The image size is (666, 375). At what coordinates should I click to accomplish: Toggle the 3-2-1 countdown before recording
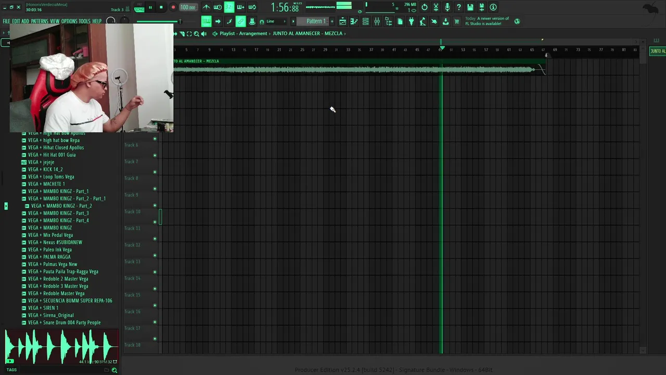pos(229,7)
